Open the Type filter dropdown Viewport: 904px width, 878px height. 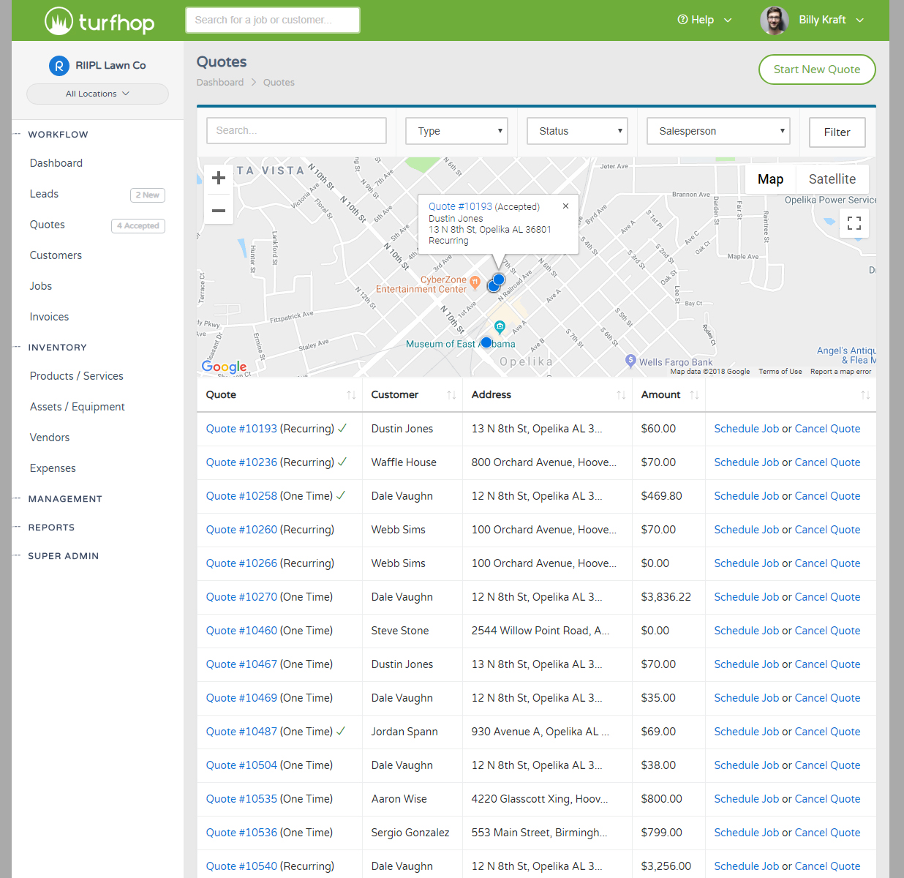[x=457, y=131]
